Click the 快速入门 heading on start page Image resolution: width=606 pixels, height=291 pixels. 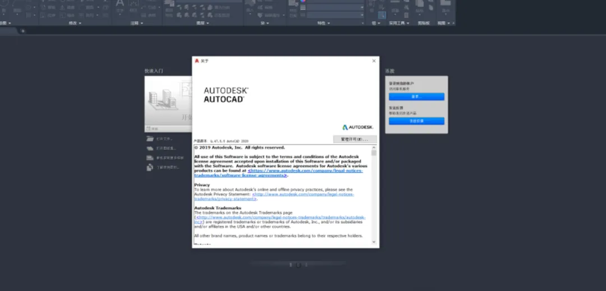[154, 71]
